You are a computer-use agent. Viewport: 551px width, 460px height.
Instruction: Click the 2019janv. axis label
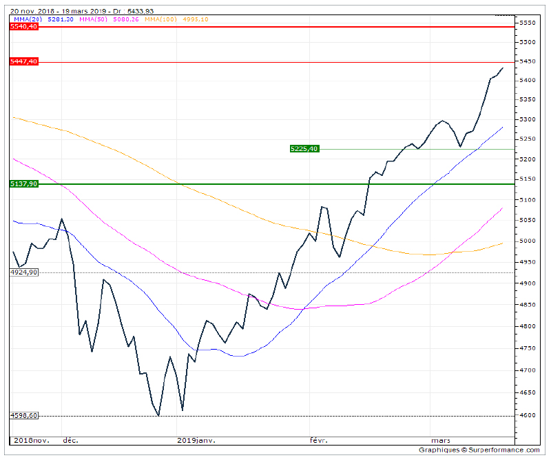(196, 441)
